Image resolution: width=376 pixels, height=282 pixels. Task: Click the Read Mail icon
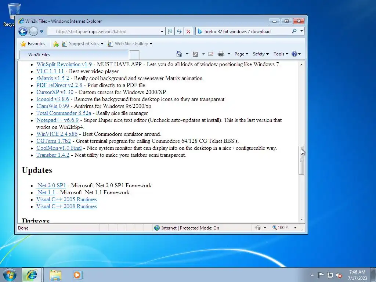pyautogui.click(x=211, y=54)
